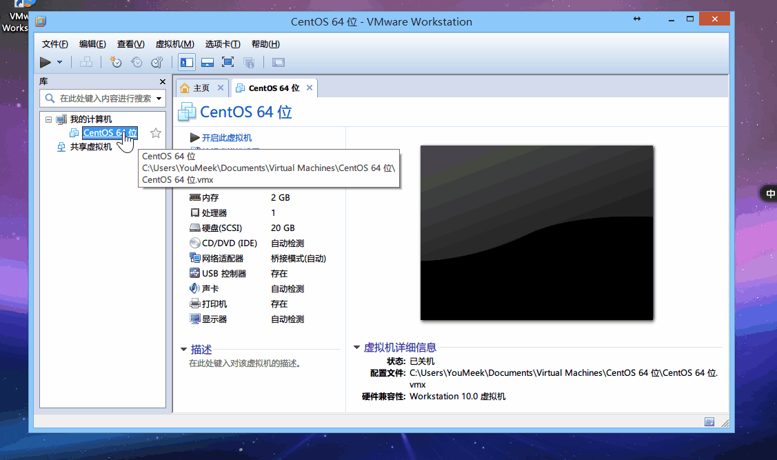The height and width of the screenshot is (460, 777).
Task: Click the Revert Snapshot toolbar icon
Action: [137, 62]
